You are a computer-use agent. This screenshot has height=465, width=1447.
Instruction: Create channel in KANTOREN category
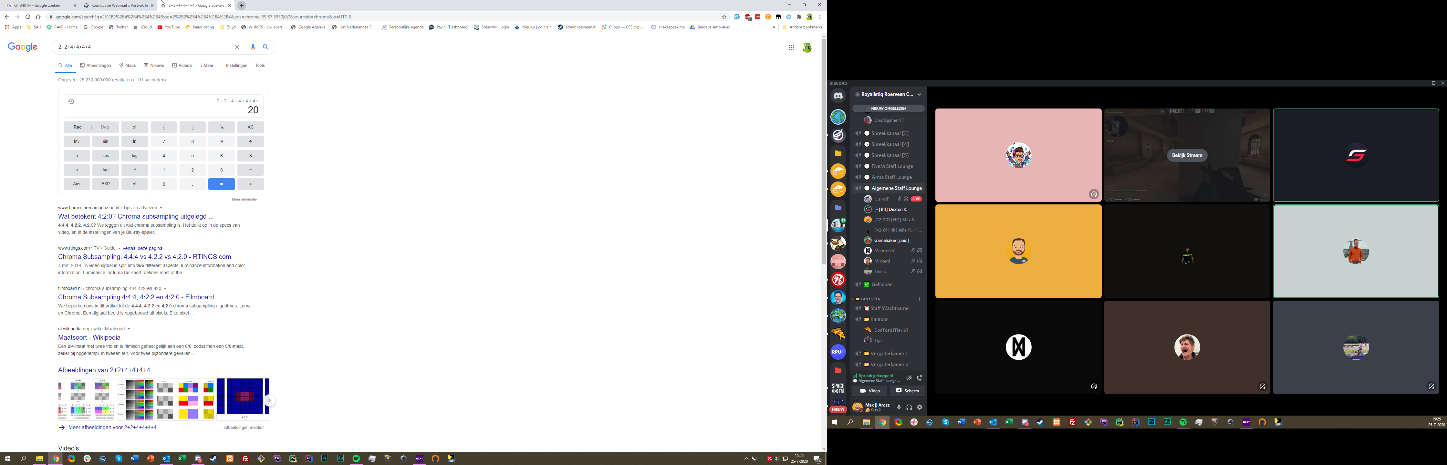919,299
